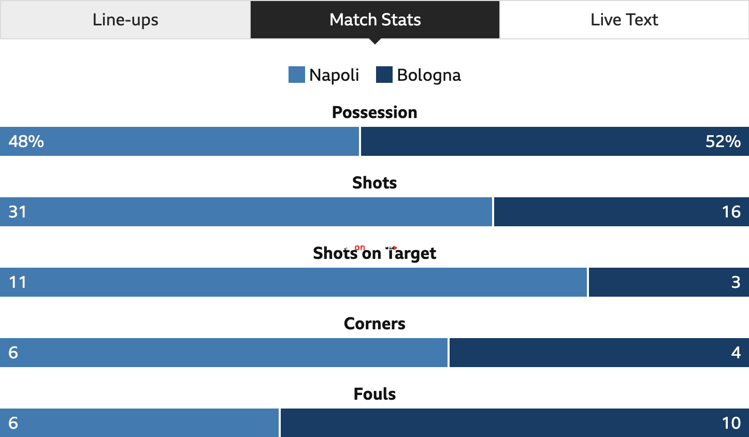Select the Match Stats tab

coord(375,20)
